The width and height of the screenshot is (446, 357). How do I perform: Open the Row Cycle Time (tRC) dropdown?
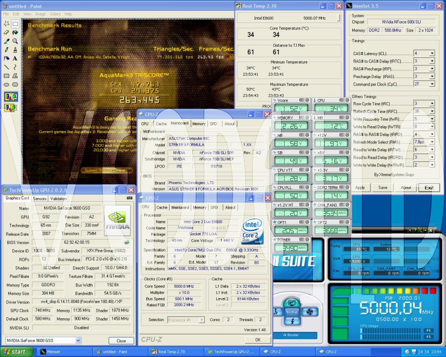[x=432, y=104]
